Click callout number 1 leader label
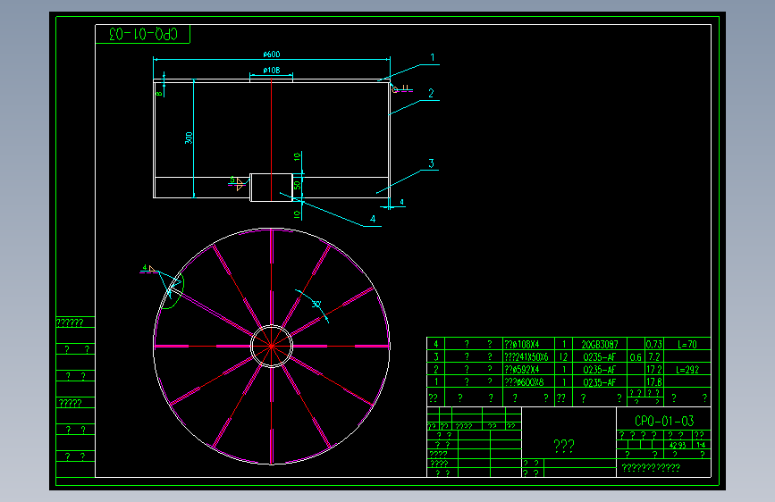The image size is (775, 502). [433, 57]
